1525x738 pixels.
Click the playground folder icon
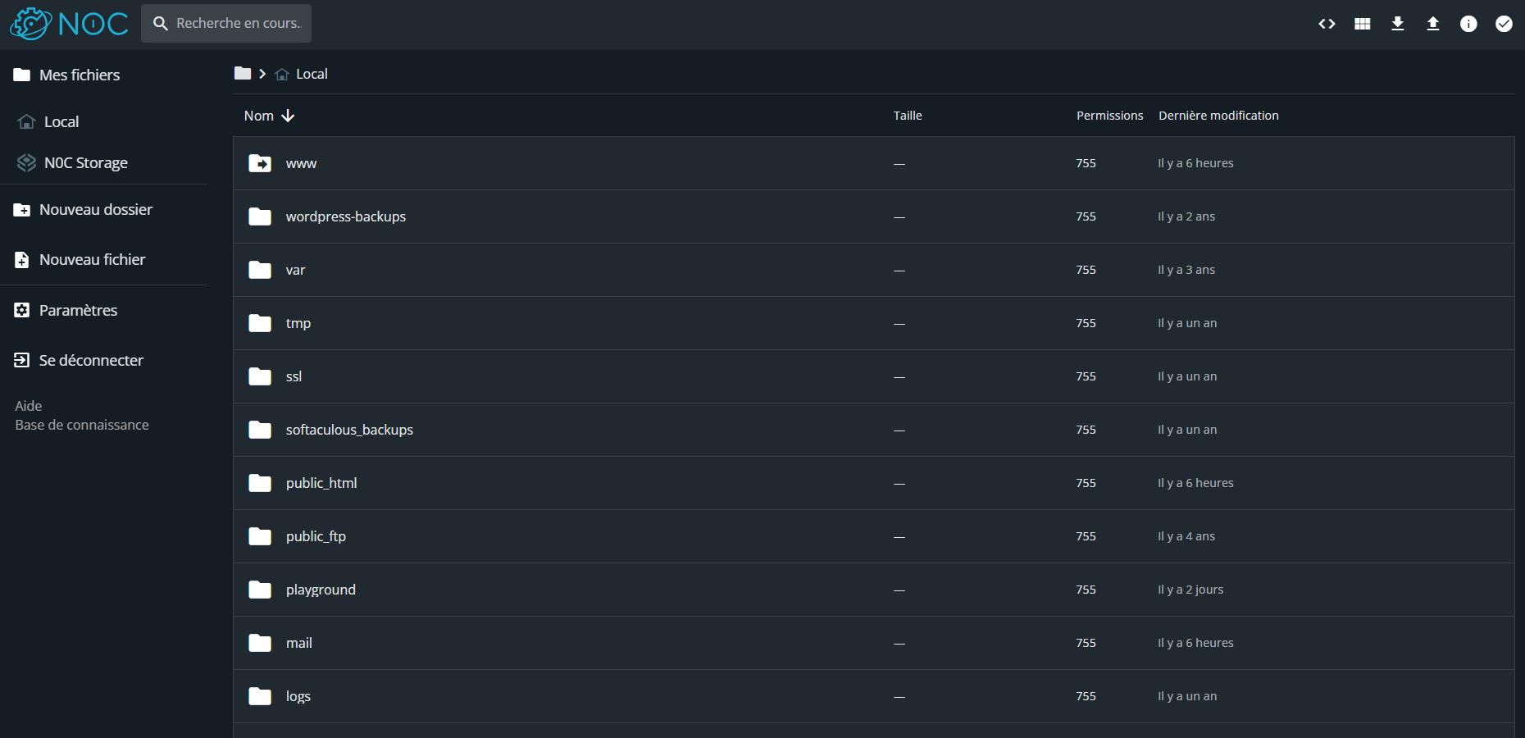pyautogui.click(x=260, y=590)
